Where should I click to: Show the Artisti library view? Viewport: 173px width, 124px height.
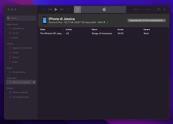pos(21,53)
